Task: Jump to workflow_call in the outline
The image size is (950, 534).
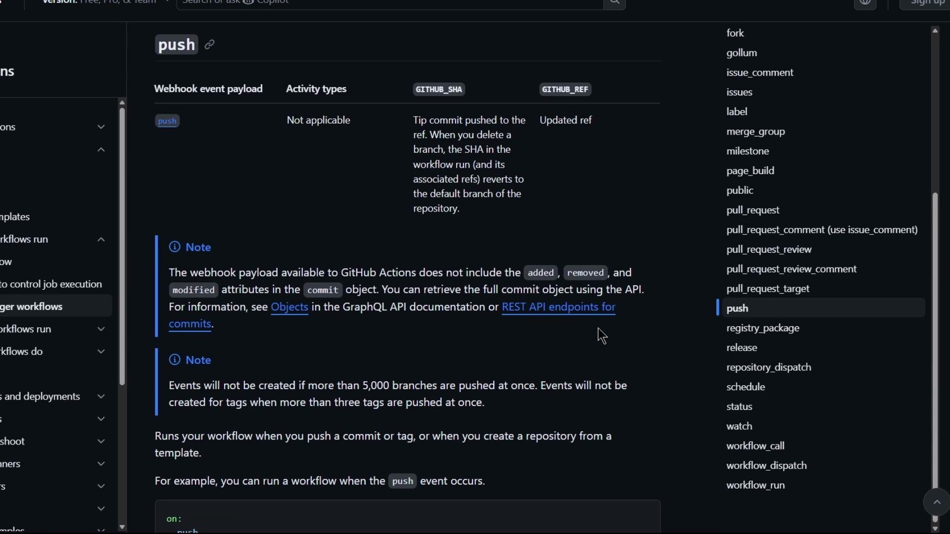Action: (755, 446)
